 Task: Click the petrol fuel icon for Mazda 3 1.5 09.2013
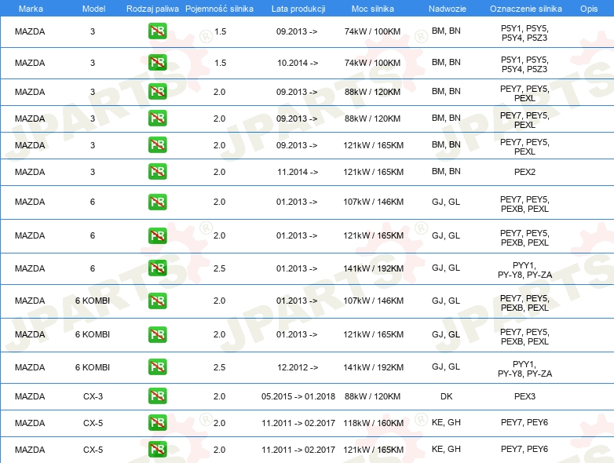157,31
